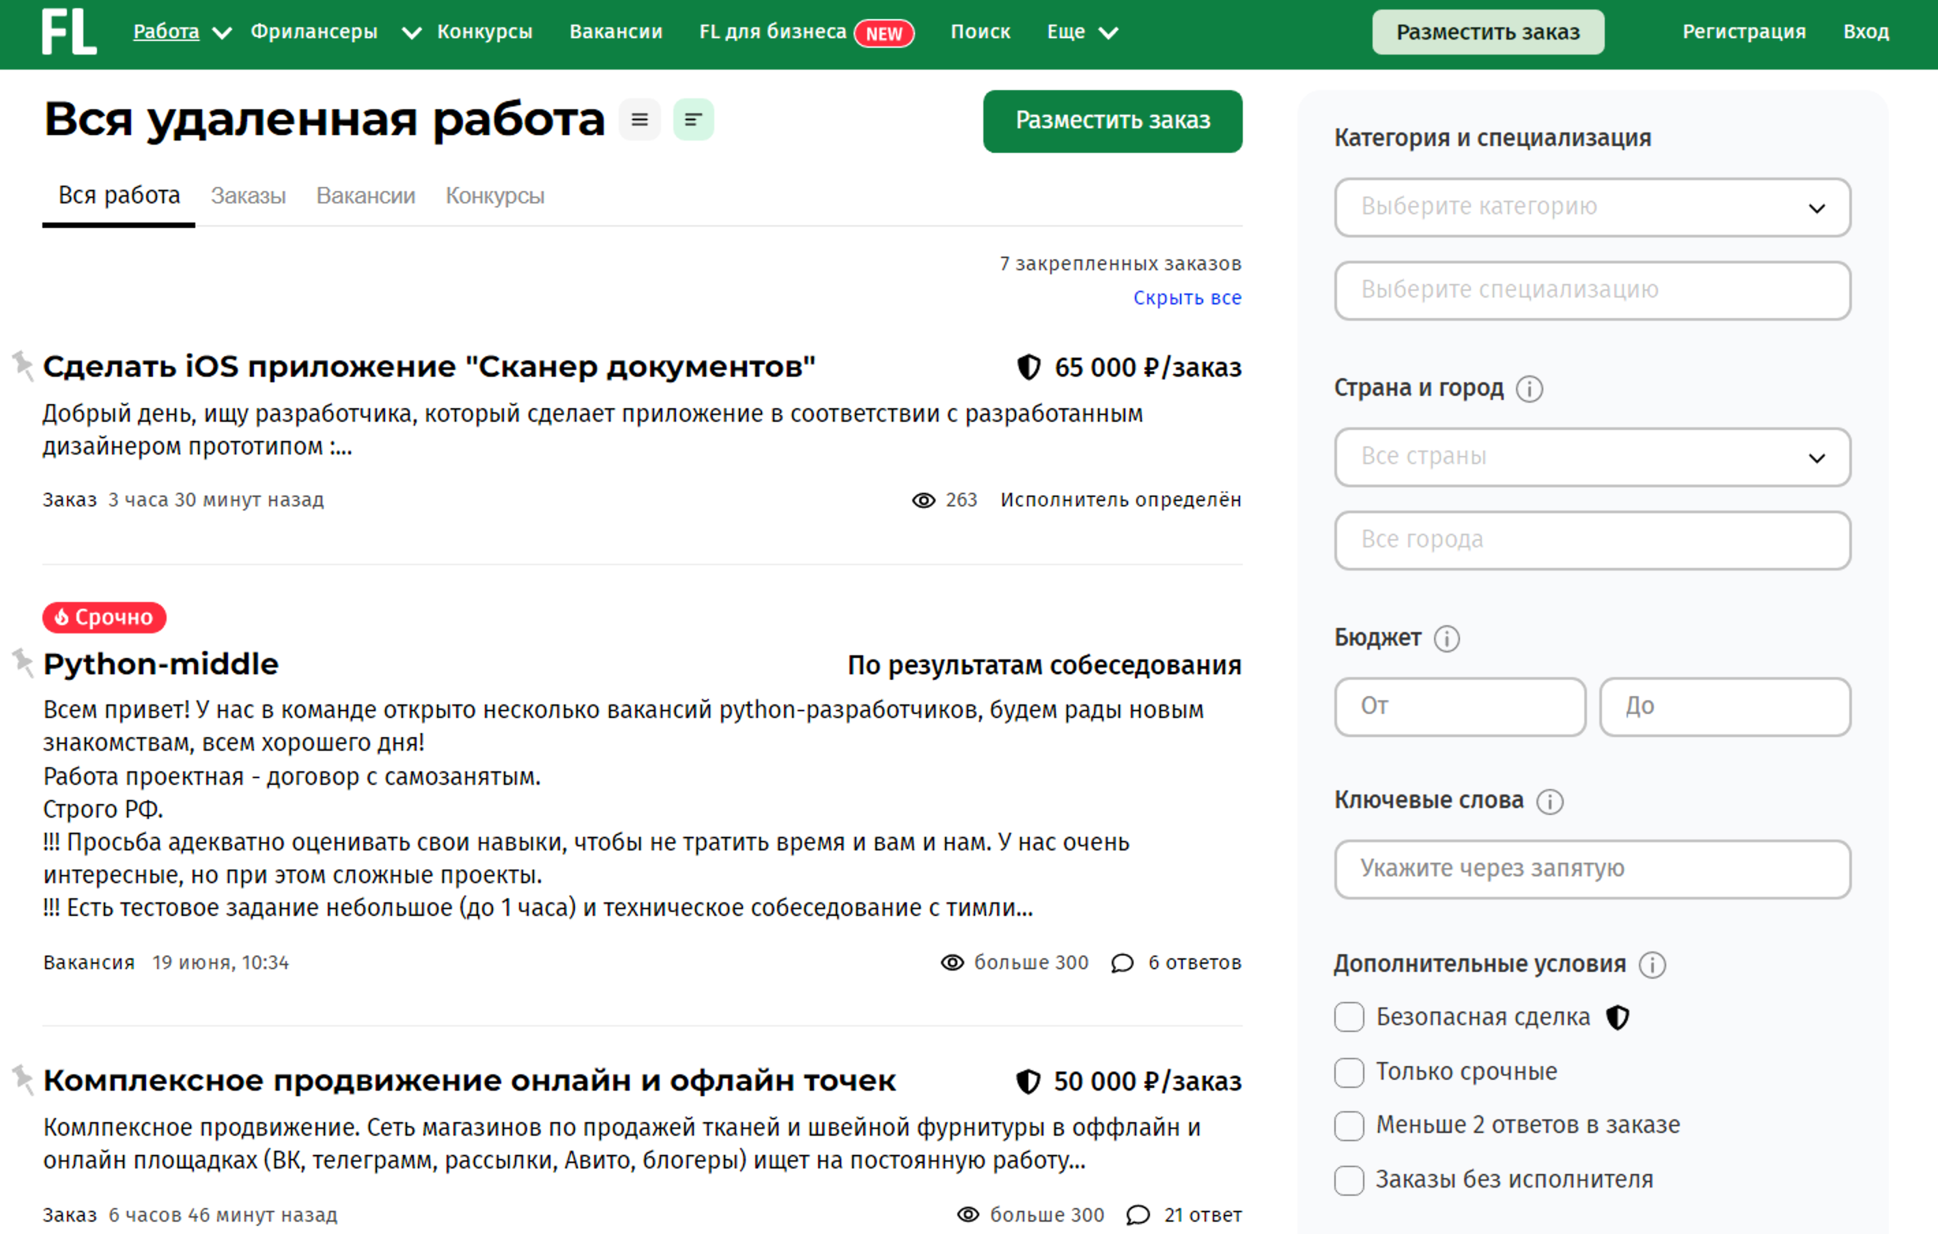The height and width of the screenshot is (1234, 1938).
Task: Focus the Укажите через запятую keywords field
Action: click(1592, 870)
